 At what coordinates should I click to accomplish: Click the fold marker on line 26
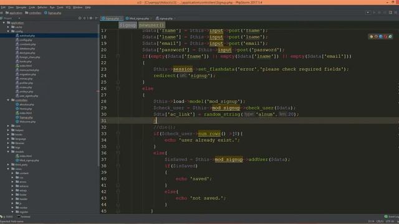(118, 88)
